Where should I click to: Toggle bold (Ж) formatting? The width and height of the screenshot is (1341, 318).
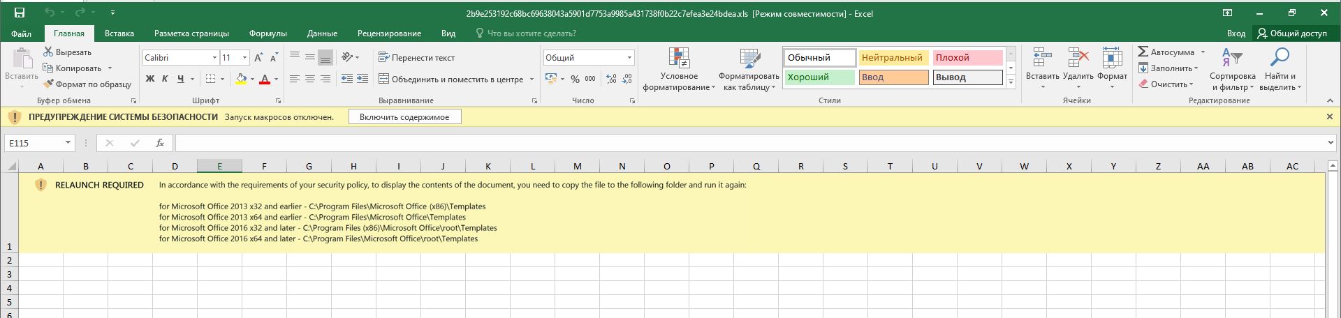click(x=149, y=79)
